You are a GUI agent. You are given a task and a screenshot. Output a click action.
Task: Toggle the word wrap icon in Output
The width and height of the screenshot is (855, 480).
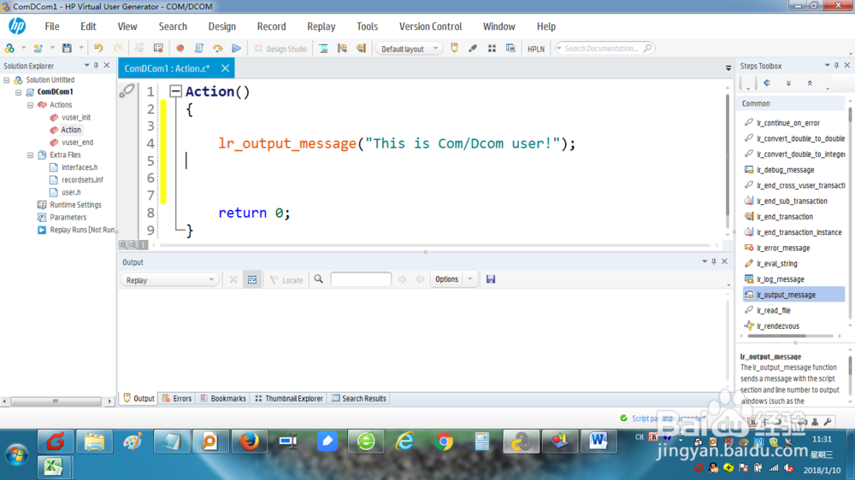(x=252, y=279)
